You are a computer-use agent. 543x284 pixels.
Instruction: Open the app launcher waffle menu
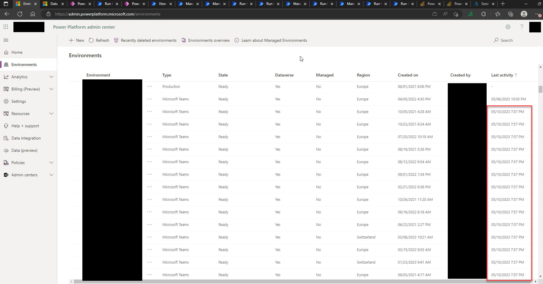point(6,27)
